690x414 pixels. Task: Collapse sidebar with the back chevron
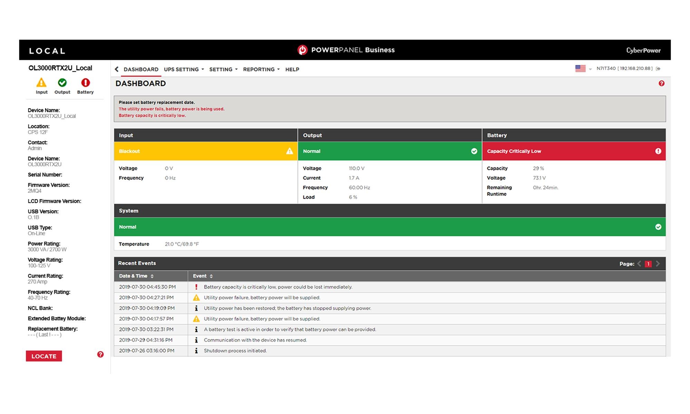click(x=117, y=69)
